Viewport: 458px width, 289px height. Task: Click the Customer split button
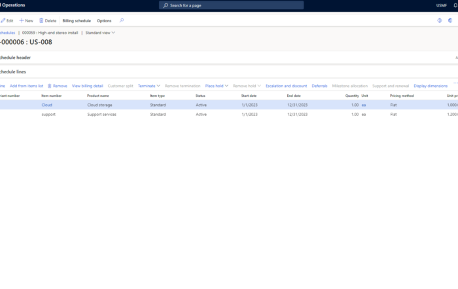tap(120, 86)
